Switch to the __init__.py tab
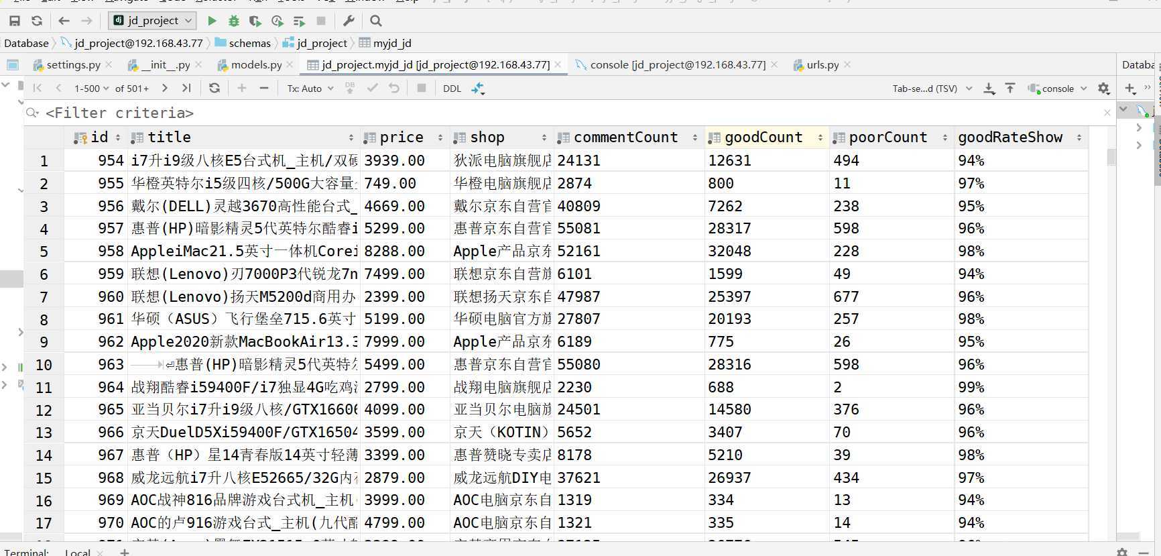 coord(165,65)
